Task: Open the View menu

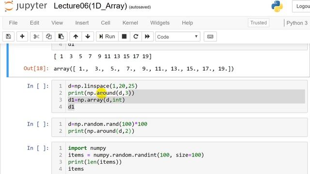Action: point(57,23)
